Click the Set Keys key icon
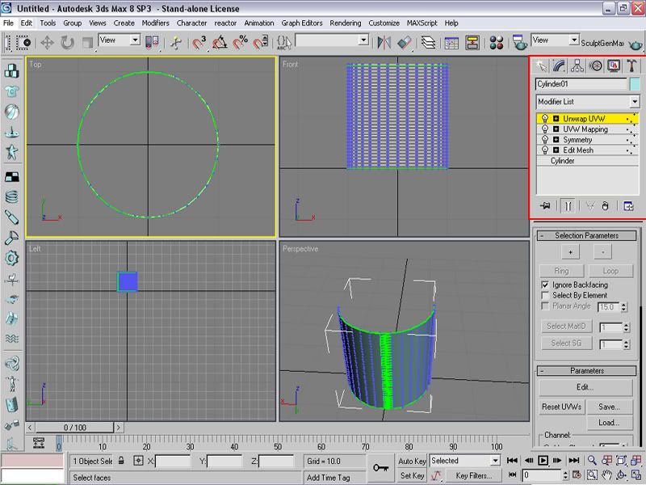This screenshot has height=485, width=646. point(380,468)
